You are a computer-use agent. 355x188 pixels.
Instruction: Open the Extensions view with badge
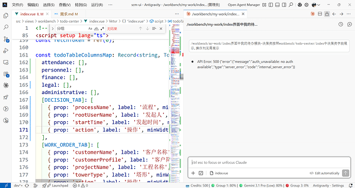pyautogui.click(x=6, y=74)
